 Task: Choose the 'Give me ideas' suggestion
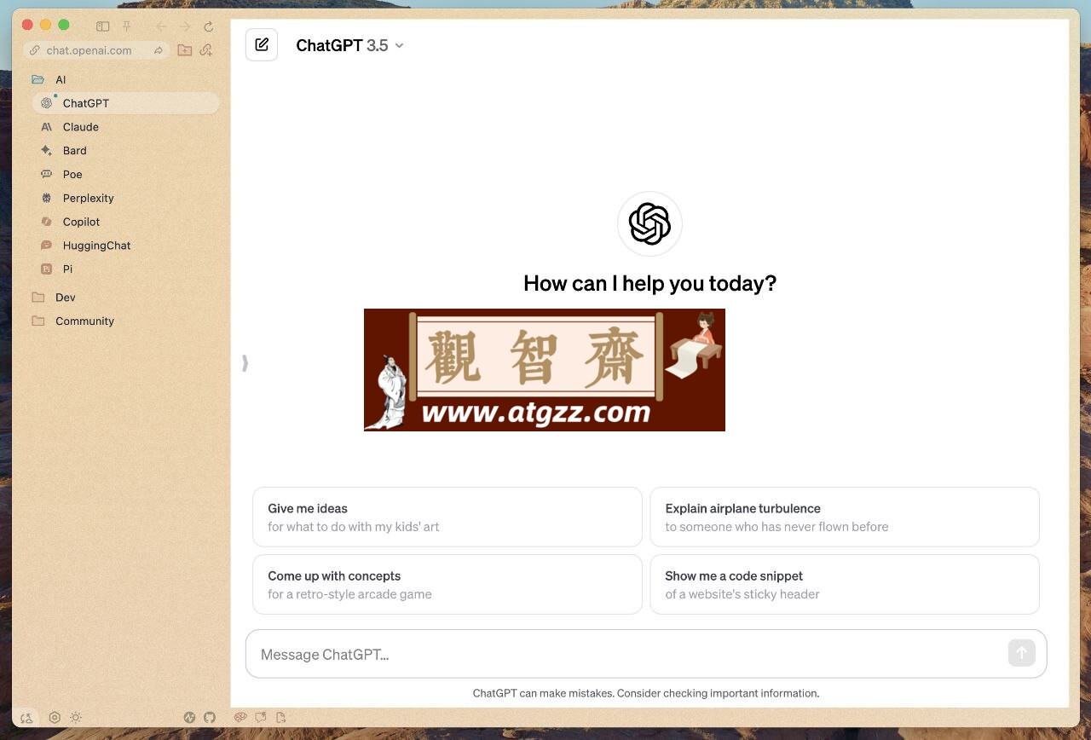click(x=447, y=517)
